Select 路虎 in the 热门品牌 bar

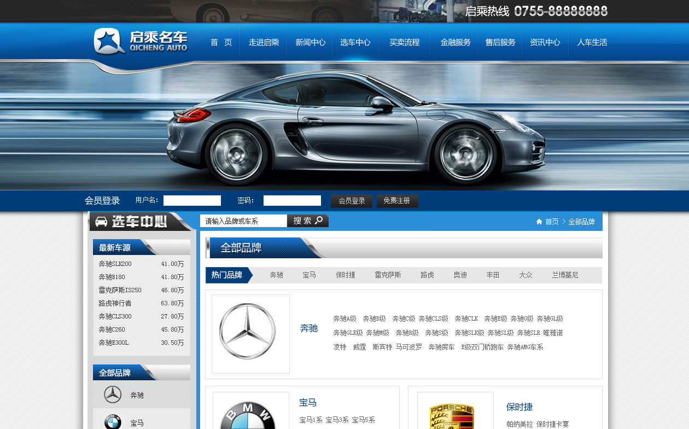pyautogui.click(x=427, y=275)
